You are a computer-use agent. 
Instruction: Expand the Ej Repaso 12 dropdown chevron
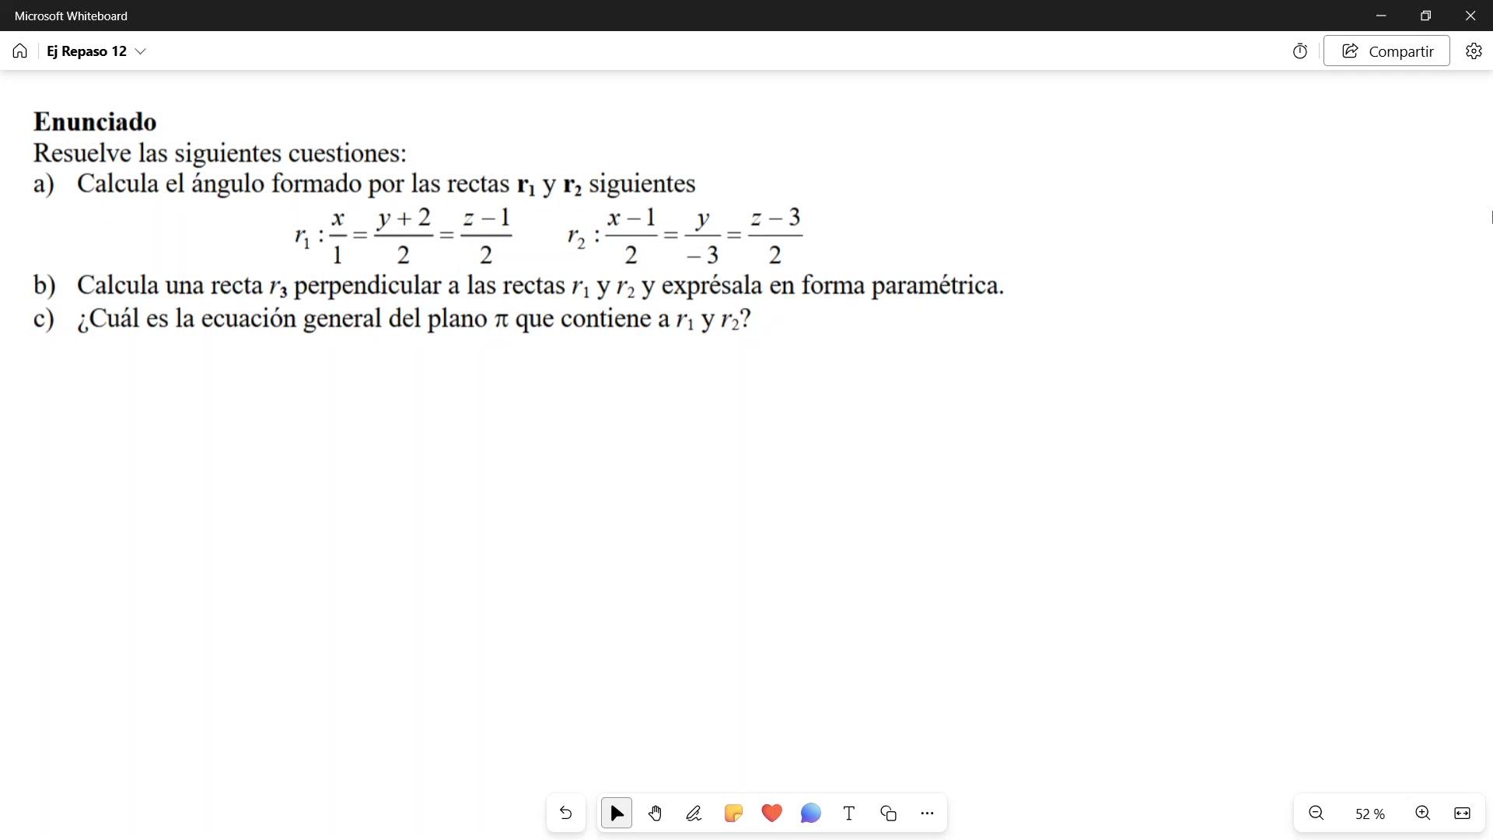click(141, 51)
